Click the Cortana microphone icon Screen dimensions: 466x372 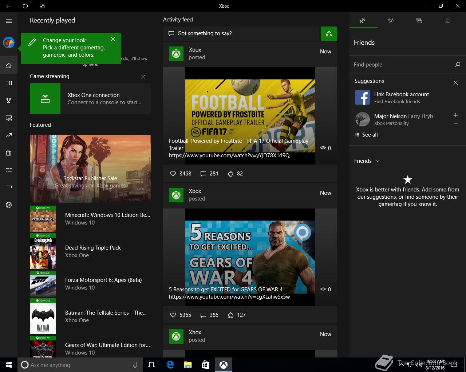point(135,365)
